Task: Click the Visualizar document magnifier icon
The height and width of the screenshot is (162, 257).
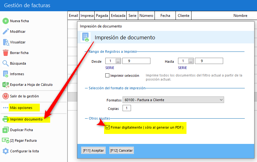Action: (x=6, y=42)
